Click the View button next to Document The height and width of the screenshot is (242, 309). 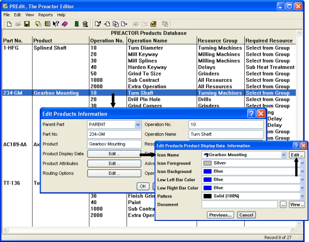(297, 205)
